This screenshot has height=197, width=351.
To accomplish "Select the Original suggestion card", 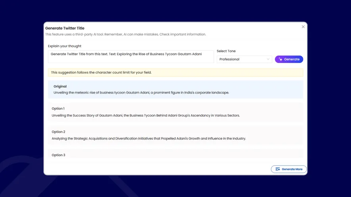I will [x=175, y=90].
